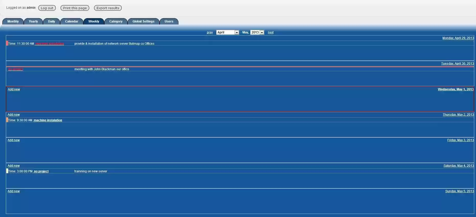Click the 'Time: 9:30:00 AM' text
This screenshot has width=476, height=217.
pyautogui.click(x=20, y=120)
